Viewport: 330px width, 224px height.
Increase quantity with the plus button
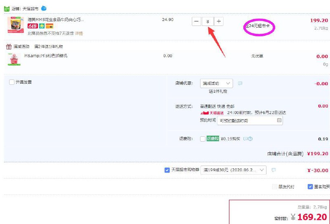[x=219, y=21]
